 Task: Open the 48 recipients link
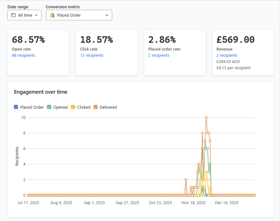[x=23, y=55]
